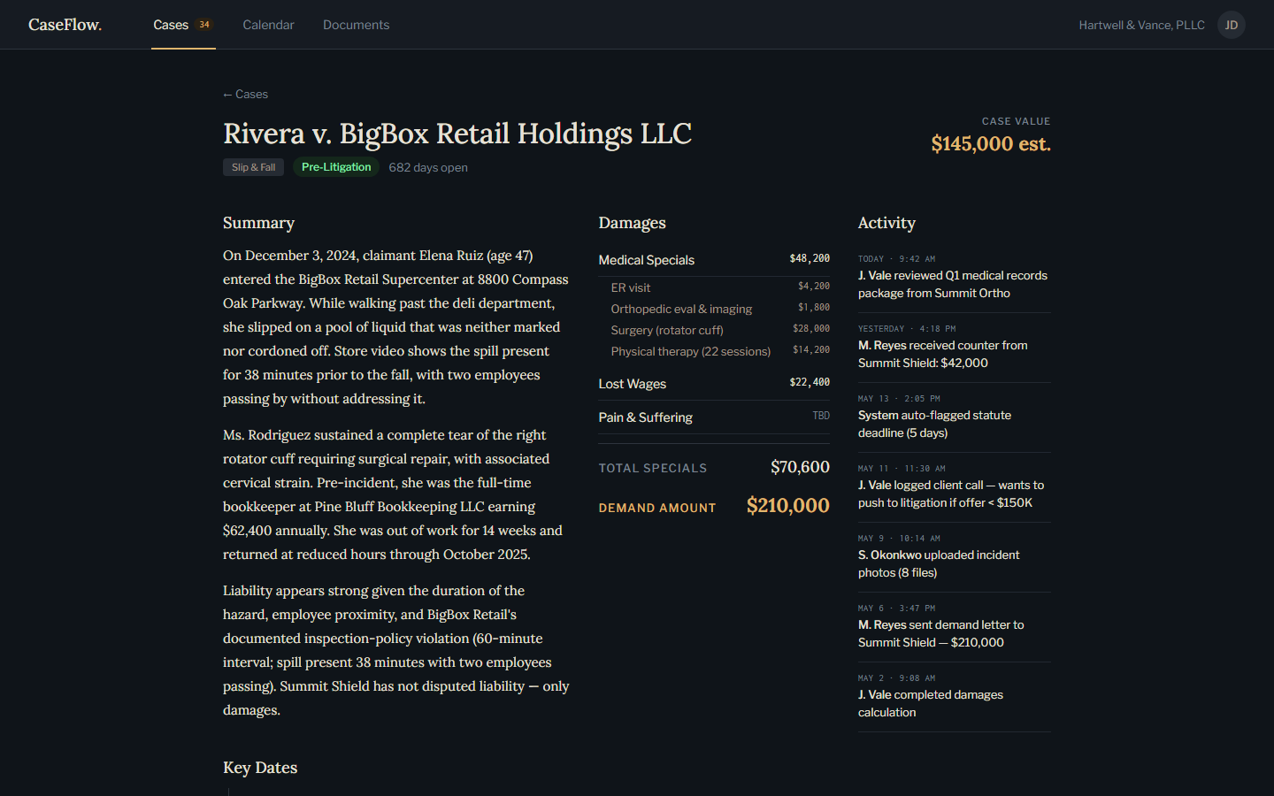Click the TODAY · 9:42 AM timestamp
The width and height of the screenshot is (1274, 796).
[896, 259]
